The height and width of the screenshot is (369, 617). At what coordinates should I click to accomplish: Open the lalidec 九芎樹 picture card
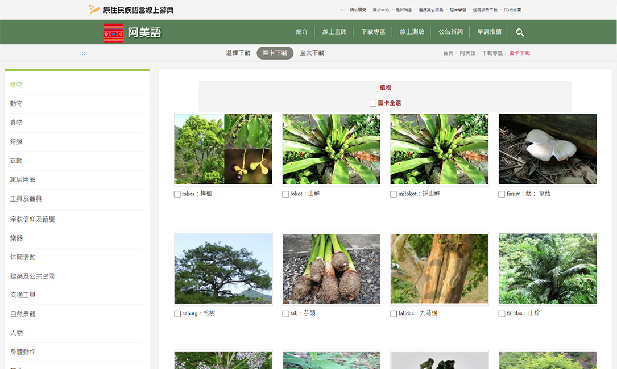click(x=439, y=269)
